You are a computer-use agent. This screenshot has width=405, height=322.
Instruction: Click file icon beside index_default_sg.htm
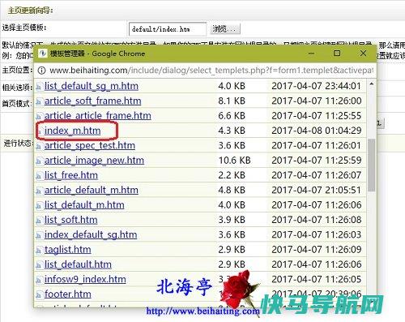click(39, 235)
